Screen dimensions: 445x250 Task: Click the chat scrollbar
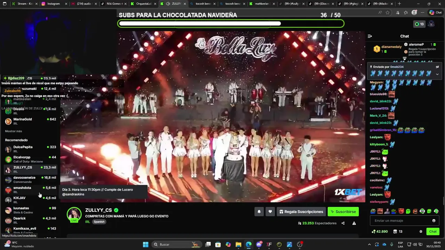click(444, 201)
